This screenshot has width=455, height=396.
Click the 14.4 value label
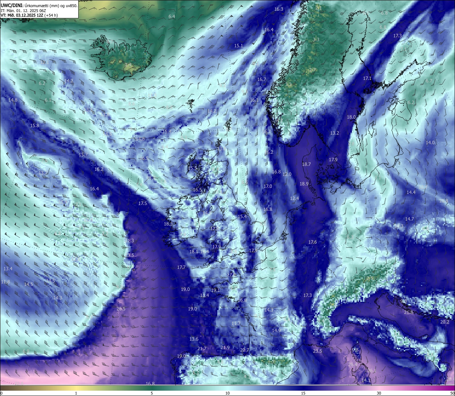(411, 192)
